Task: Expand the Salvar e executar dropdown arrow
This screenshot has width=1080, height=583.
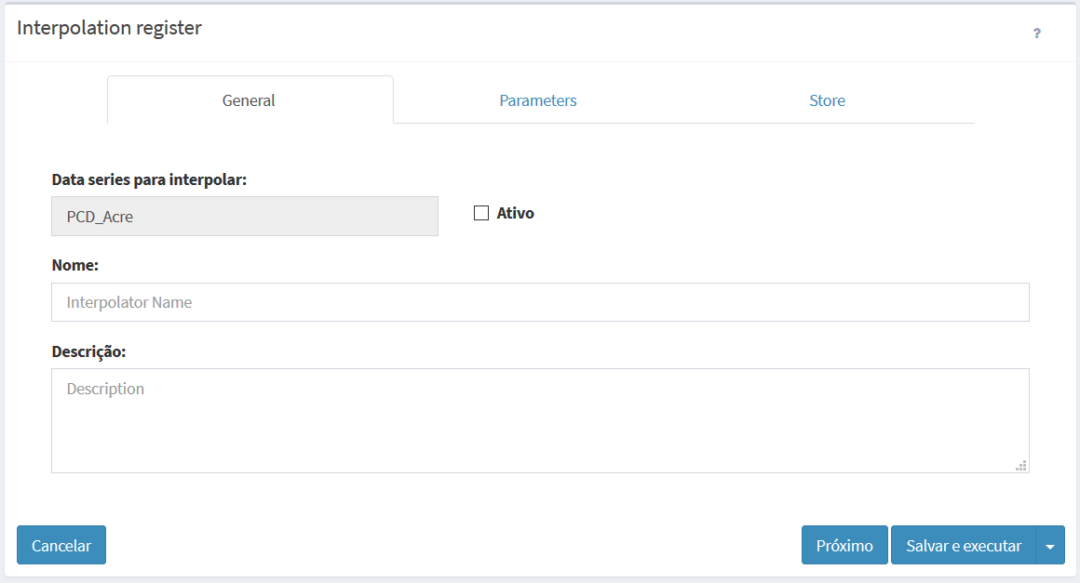Action: click(1050, 545)
